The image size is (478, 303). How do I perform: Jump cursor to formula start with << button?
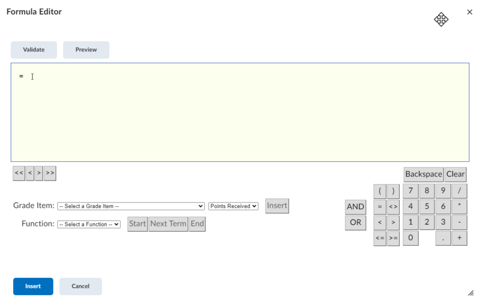click(19, 173)
